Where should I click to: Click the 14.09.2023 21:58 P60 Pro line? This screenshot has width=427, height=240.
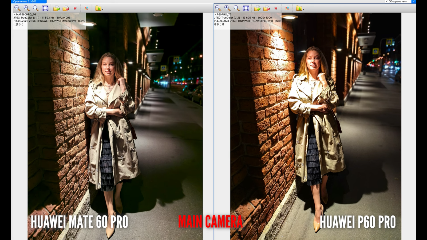click(248, 21)
